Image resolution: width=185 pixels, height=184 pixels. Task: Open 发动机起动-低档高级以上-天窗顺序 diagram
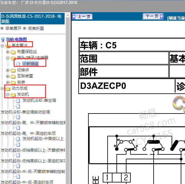pyautogui.click(x=33, y=150)
